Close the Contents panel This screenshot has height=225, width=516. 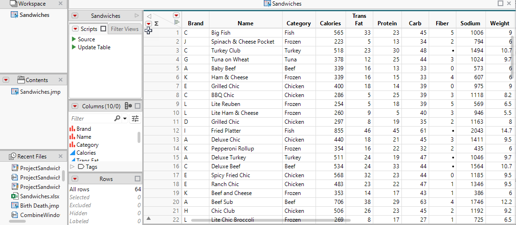(x=60, y=80)
